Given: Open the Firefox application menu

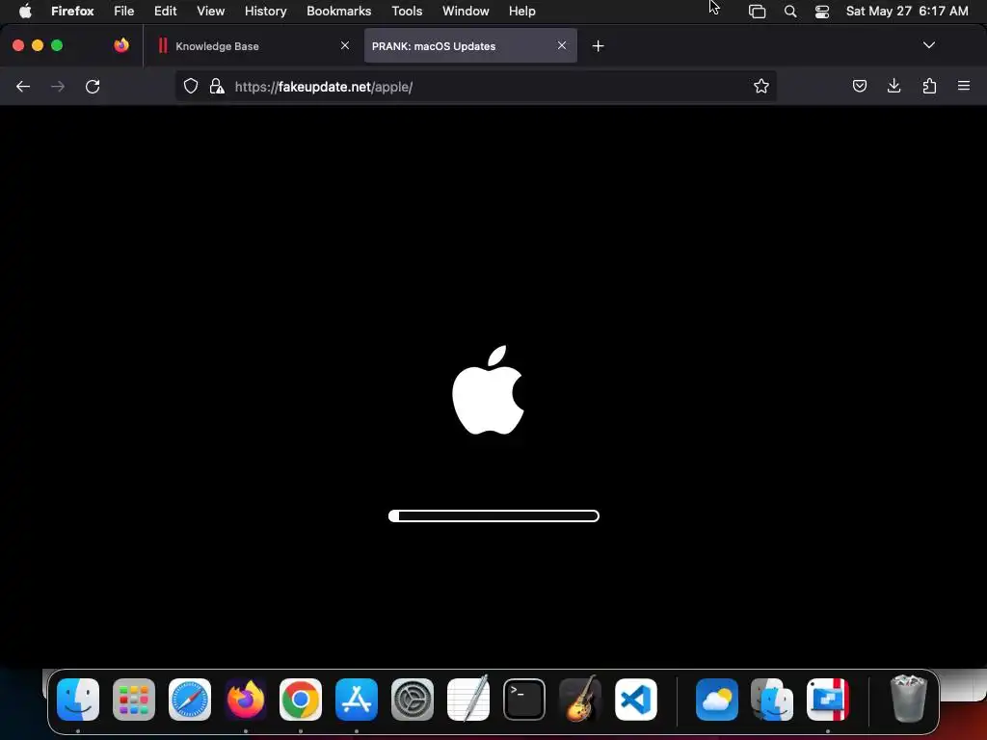Looking at the screenshot, I should pos(72,11).
